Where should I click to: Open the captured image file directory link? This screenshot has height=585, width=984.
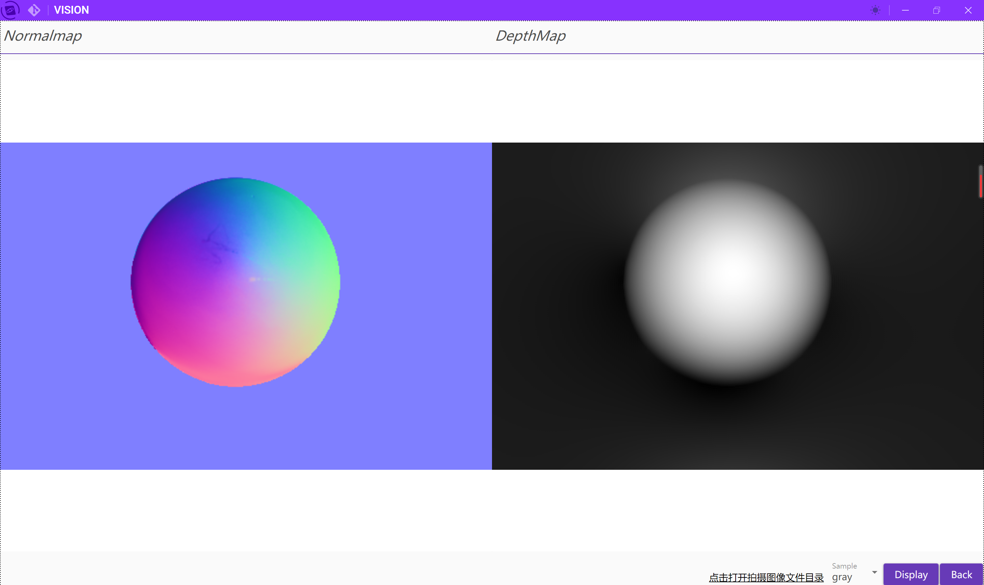[766, 577]
